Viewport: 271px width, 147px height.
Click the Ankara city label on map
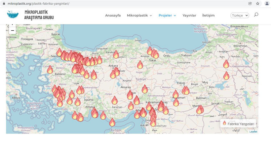point(113,66)
